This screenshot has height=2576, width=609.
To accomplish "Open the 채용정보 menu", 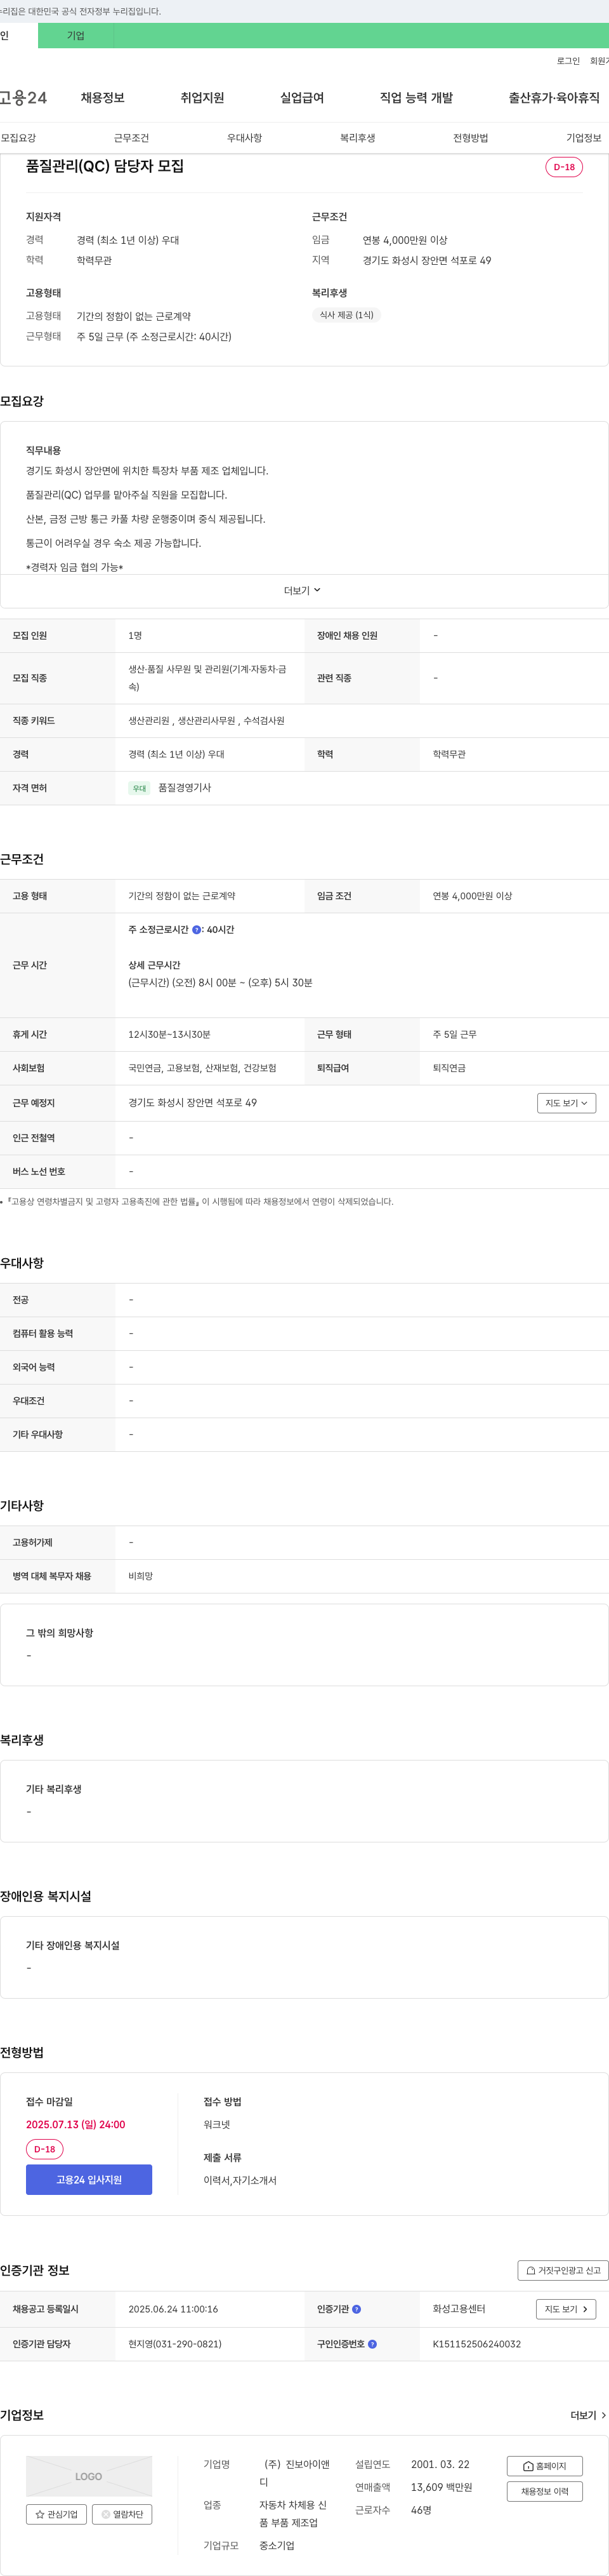I will [103, 98].
